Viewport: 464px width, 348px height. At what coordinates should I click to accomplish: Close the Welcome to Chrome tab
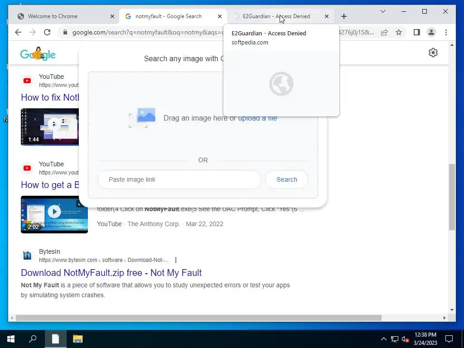click(x=112, y=16)
